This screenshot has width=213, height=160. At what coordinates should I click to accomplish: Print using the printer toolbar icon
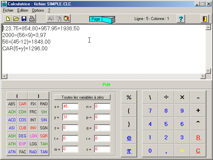(x=32, y=19)
